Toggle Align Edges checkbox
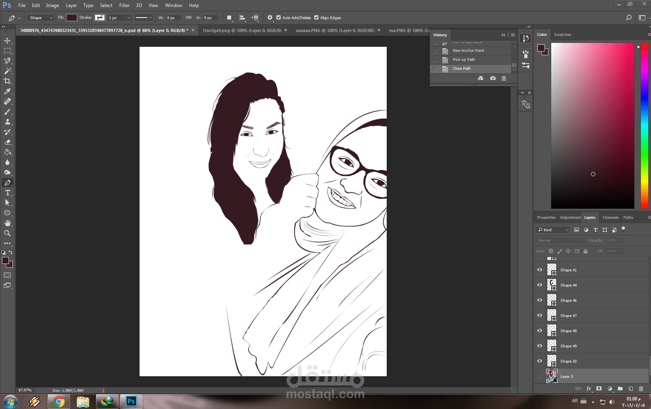 point(316,18)
